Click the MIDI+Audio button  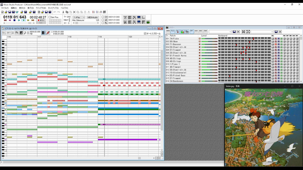pyautogui.click(x=93, y=17)
